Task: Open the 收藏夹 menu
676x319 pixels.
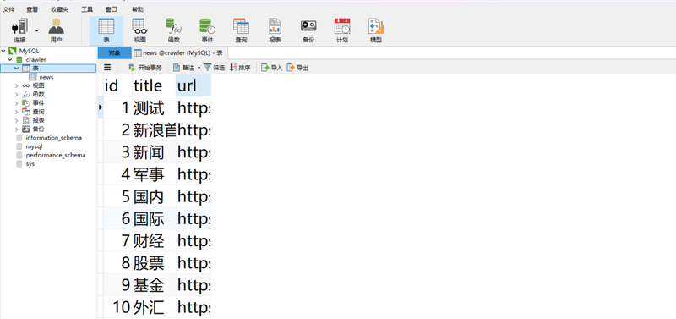Action: [x=59, y=9]
